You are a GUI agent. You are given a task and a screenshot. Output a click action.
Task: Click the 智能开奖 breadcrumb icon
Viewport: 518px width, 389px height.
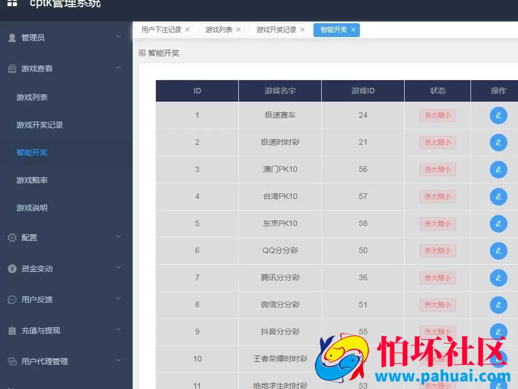click(142, 53)
